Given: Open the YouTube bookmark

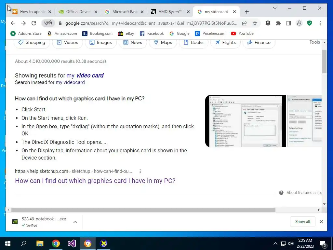Looking at the screenshot, I should [x=242, y=34].
